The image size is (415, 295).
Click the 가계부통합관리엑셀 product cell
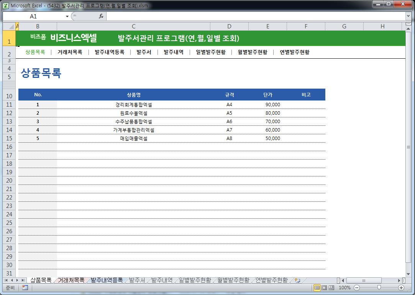[x=134, y=130]
